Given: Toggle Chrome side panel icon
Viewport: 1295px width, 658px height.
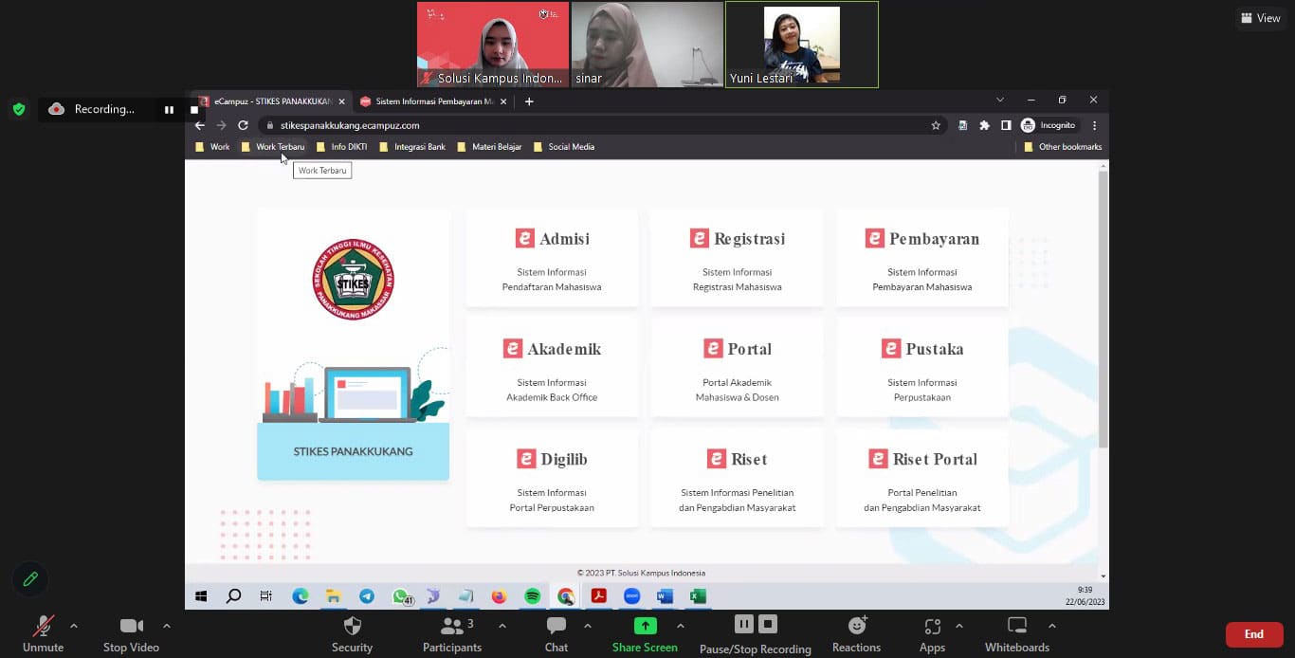Looking at the screenshot, I should click(1006, 125).
